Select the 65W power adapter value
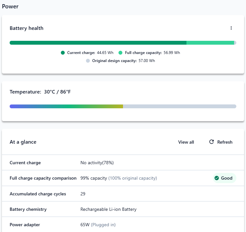 pos(85,225)
